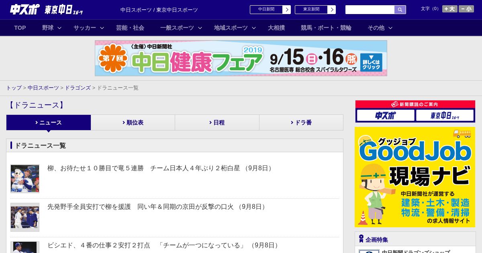Click 中スポ subscription button in sidebar

386,116
